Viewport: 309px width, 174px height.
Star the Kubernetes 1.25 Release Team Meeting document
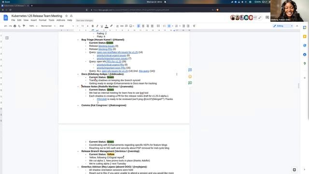coord(67,16)
